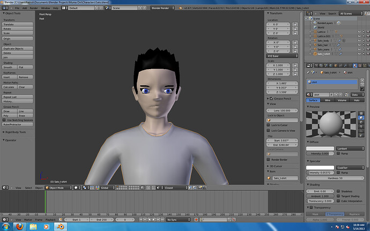This screenshot has height=231, width=370.
Task: Select cube preview type for material
Action: pyautogui.click(x=361, y=122)
